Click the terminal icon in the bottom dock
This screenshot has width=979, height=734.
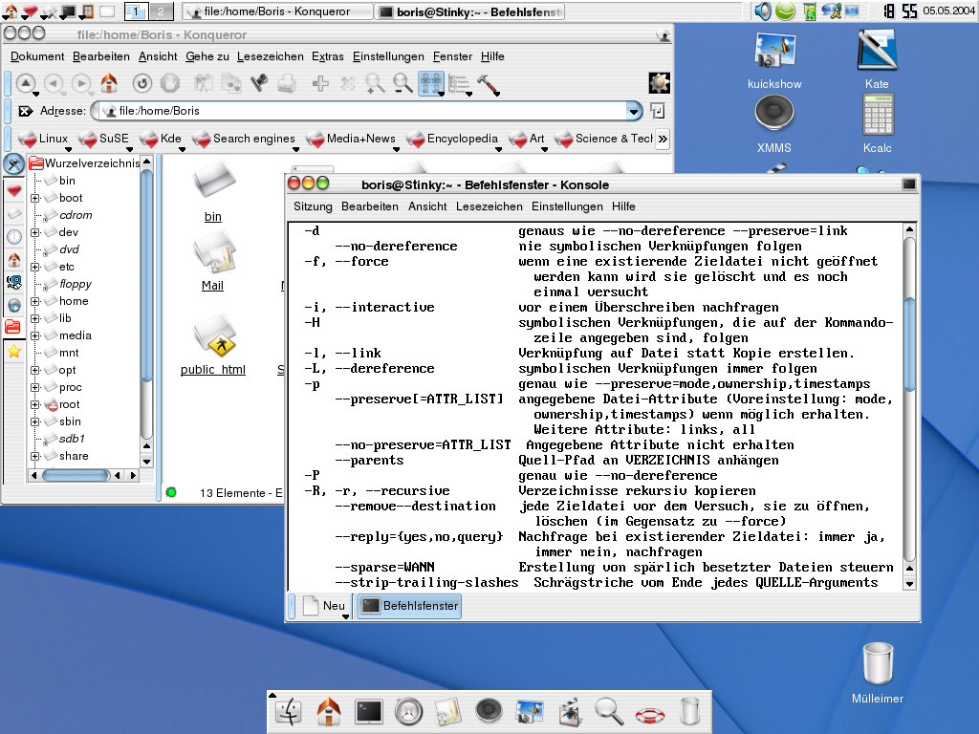(369, 712)
